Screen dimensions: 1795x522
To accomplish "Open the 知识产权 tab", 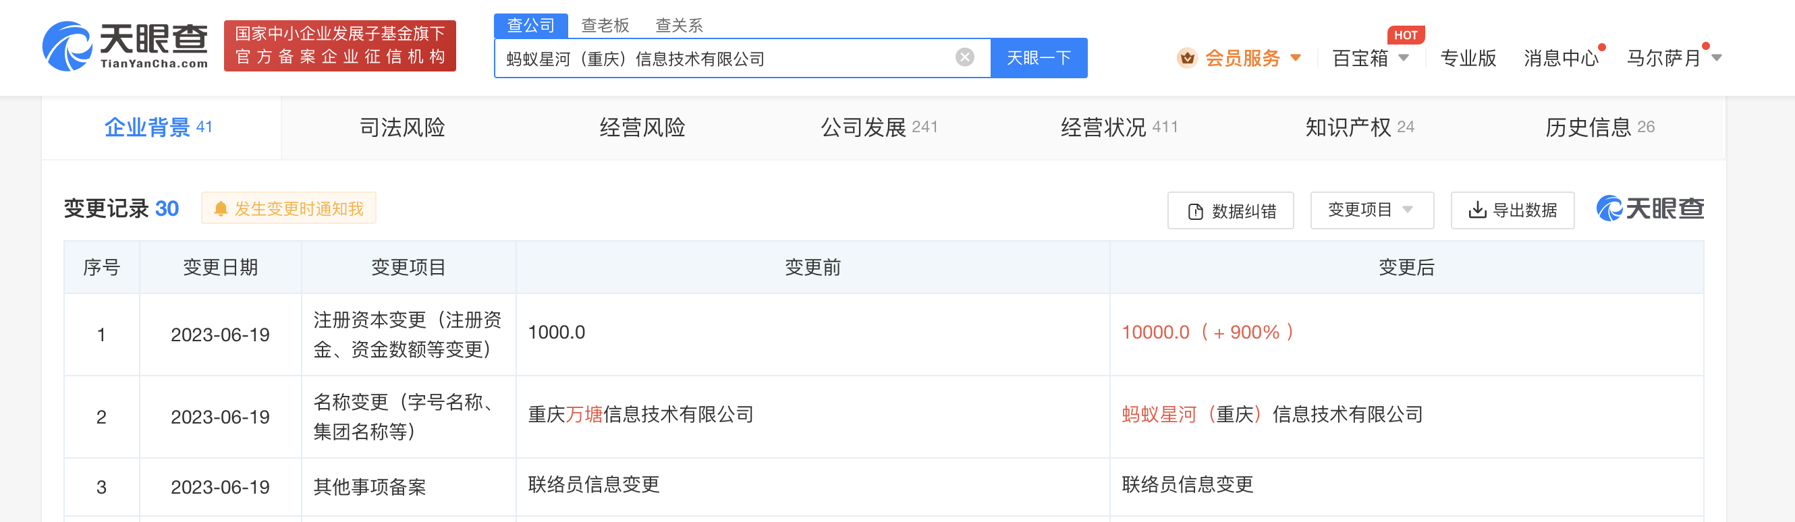I will (1360, 127).
